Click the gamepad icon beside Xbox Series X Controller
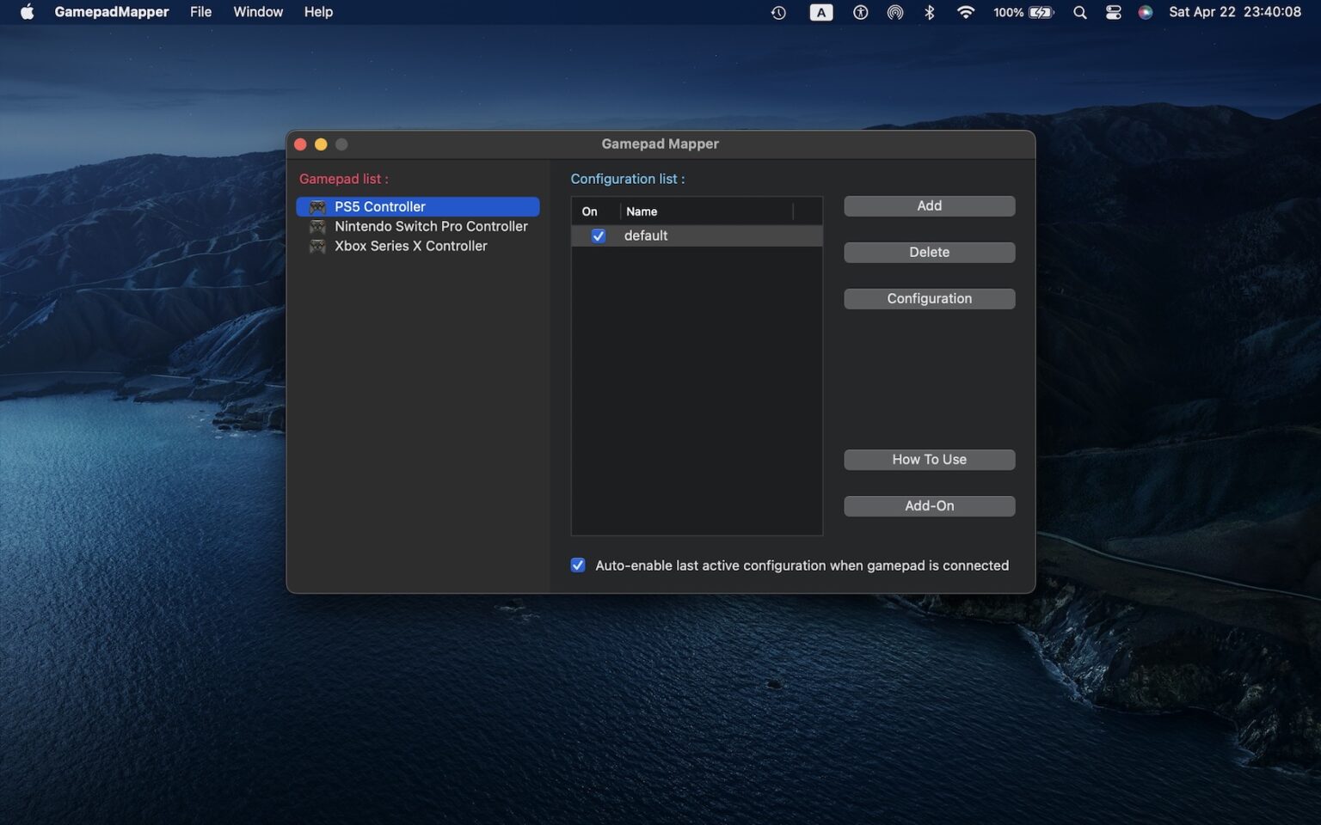Viewport: 1321px width, 825px height. pyautogui.click(x=317, y=246)
